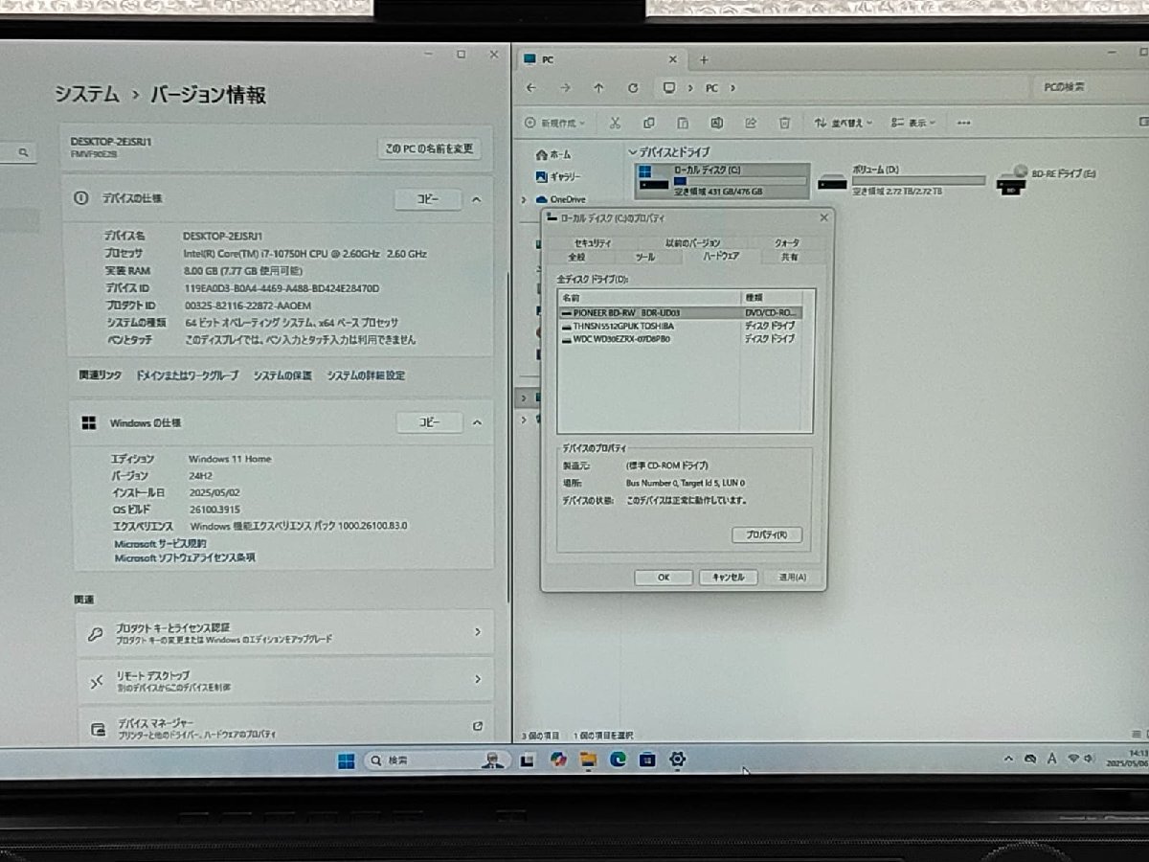Open the Wi-Fi network tray icon
Screen dimensions: 1149x862
point(1074,759)
